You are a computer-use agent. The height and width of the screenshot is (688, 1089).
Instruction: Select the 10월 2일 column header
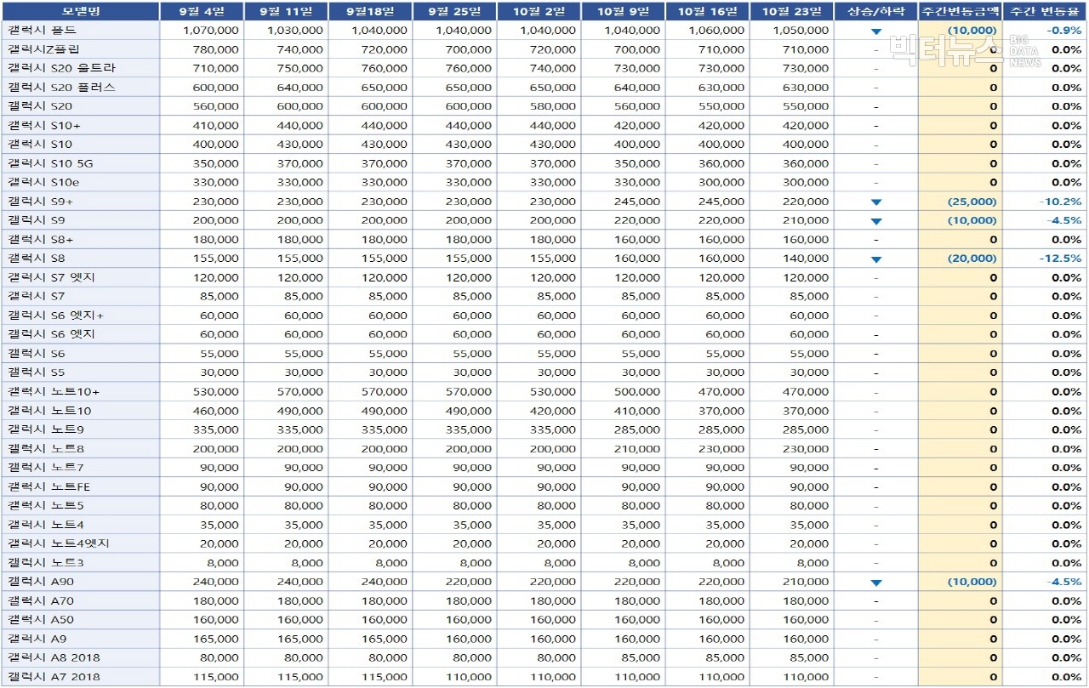tap(539, 11)
